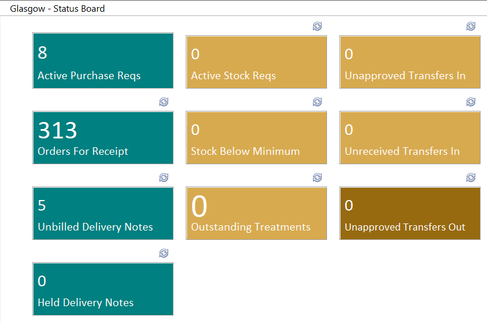The width and height of the screenshot is (487, 322).
Task: Open the Unreceived Transfers In tile
Action: (x=410, y=137)
